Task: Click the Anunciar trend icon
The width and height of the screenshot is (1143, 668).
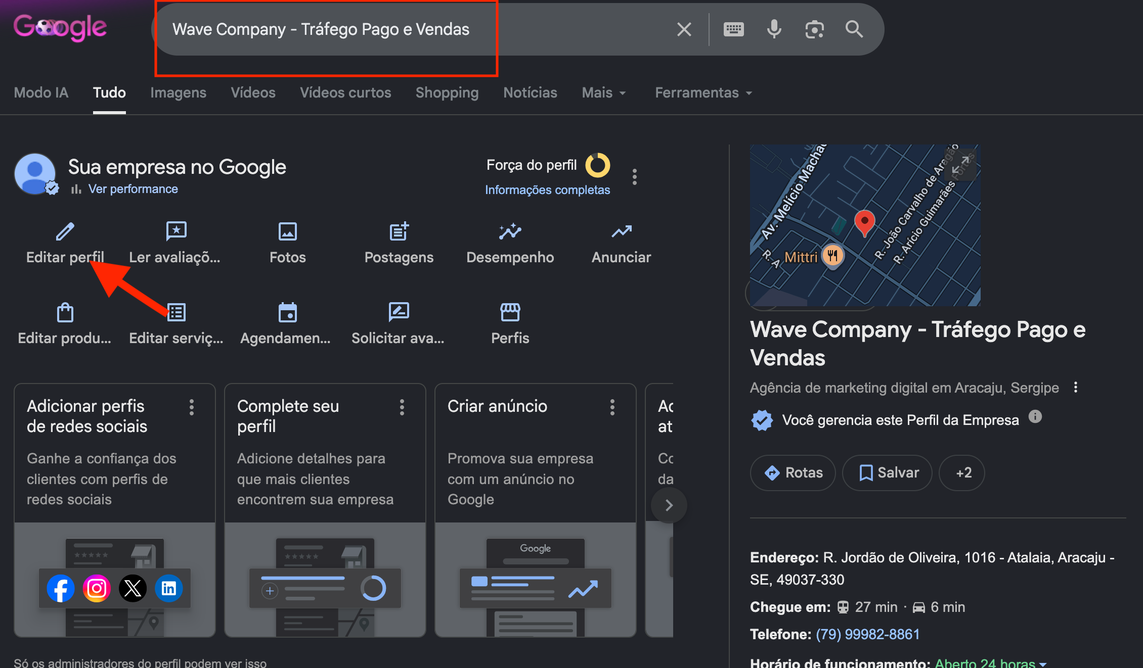Action: coord(622,231)
